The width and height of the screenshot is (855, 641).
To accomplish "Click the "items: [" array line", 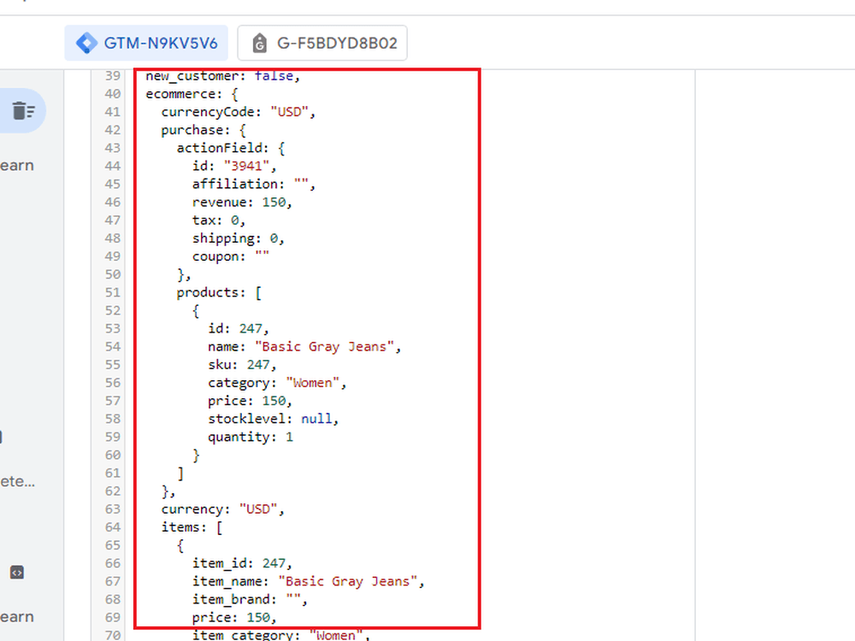I will [192, 527].
